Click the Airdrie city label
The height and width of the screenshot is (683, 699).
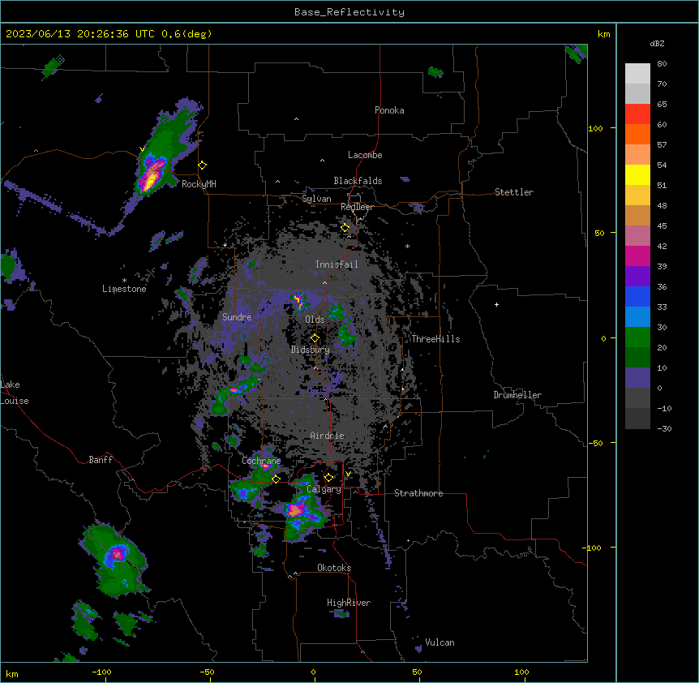tap(328, 436)
